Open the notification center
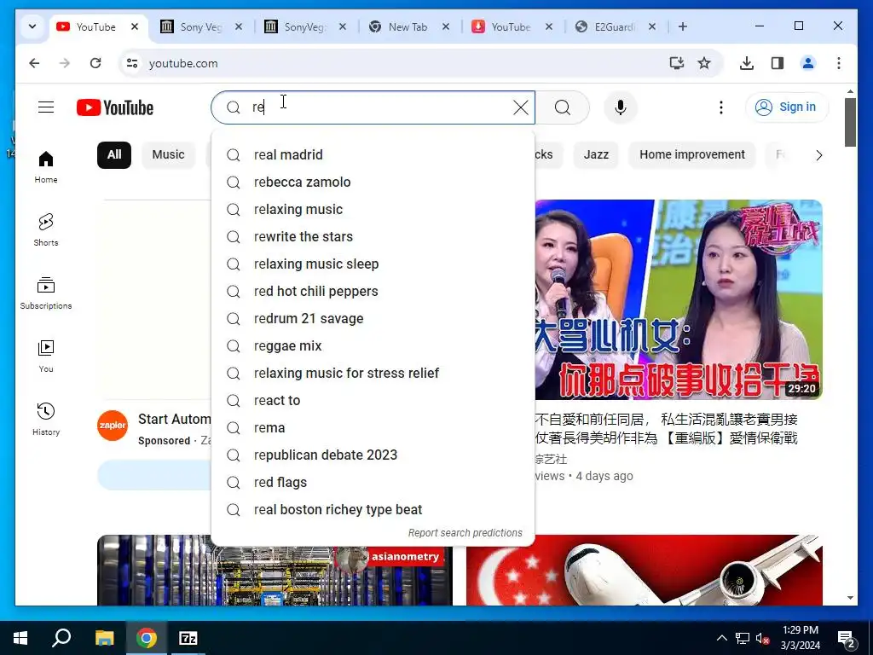This screenshot has height=655, width=873. [847, 638]
